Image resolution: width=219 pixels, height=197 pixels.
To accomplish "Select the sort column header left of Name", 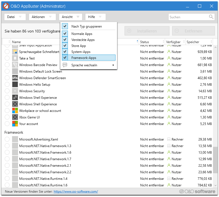I will (x=7, y=42).
